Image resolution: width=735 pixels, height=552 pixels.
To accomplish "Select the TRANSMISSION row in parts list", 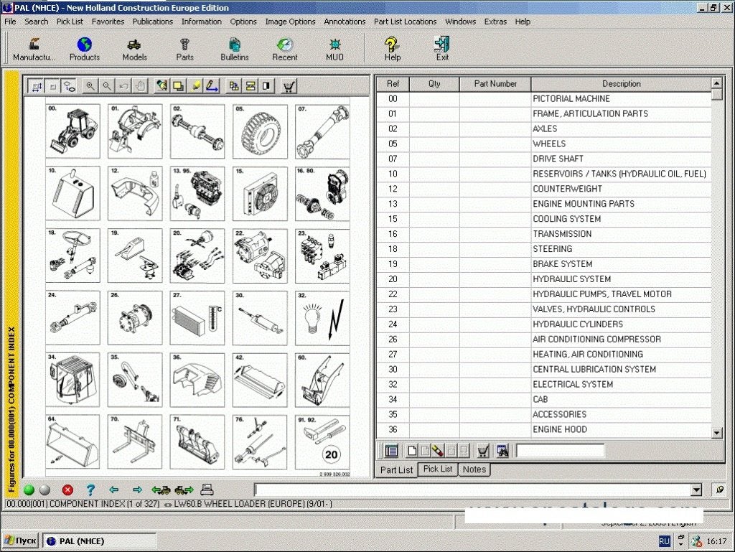I will point(544,234).
